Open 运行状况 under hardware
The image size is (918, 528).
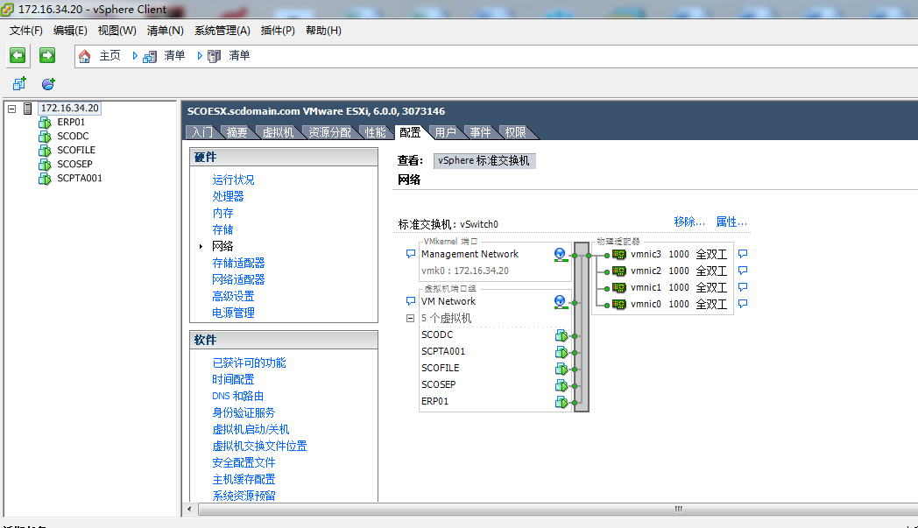(233, 180)
